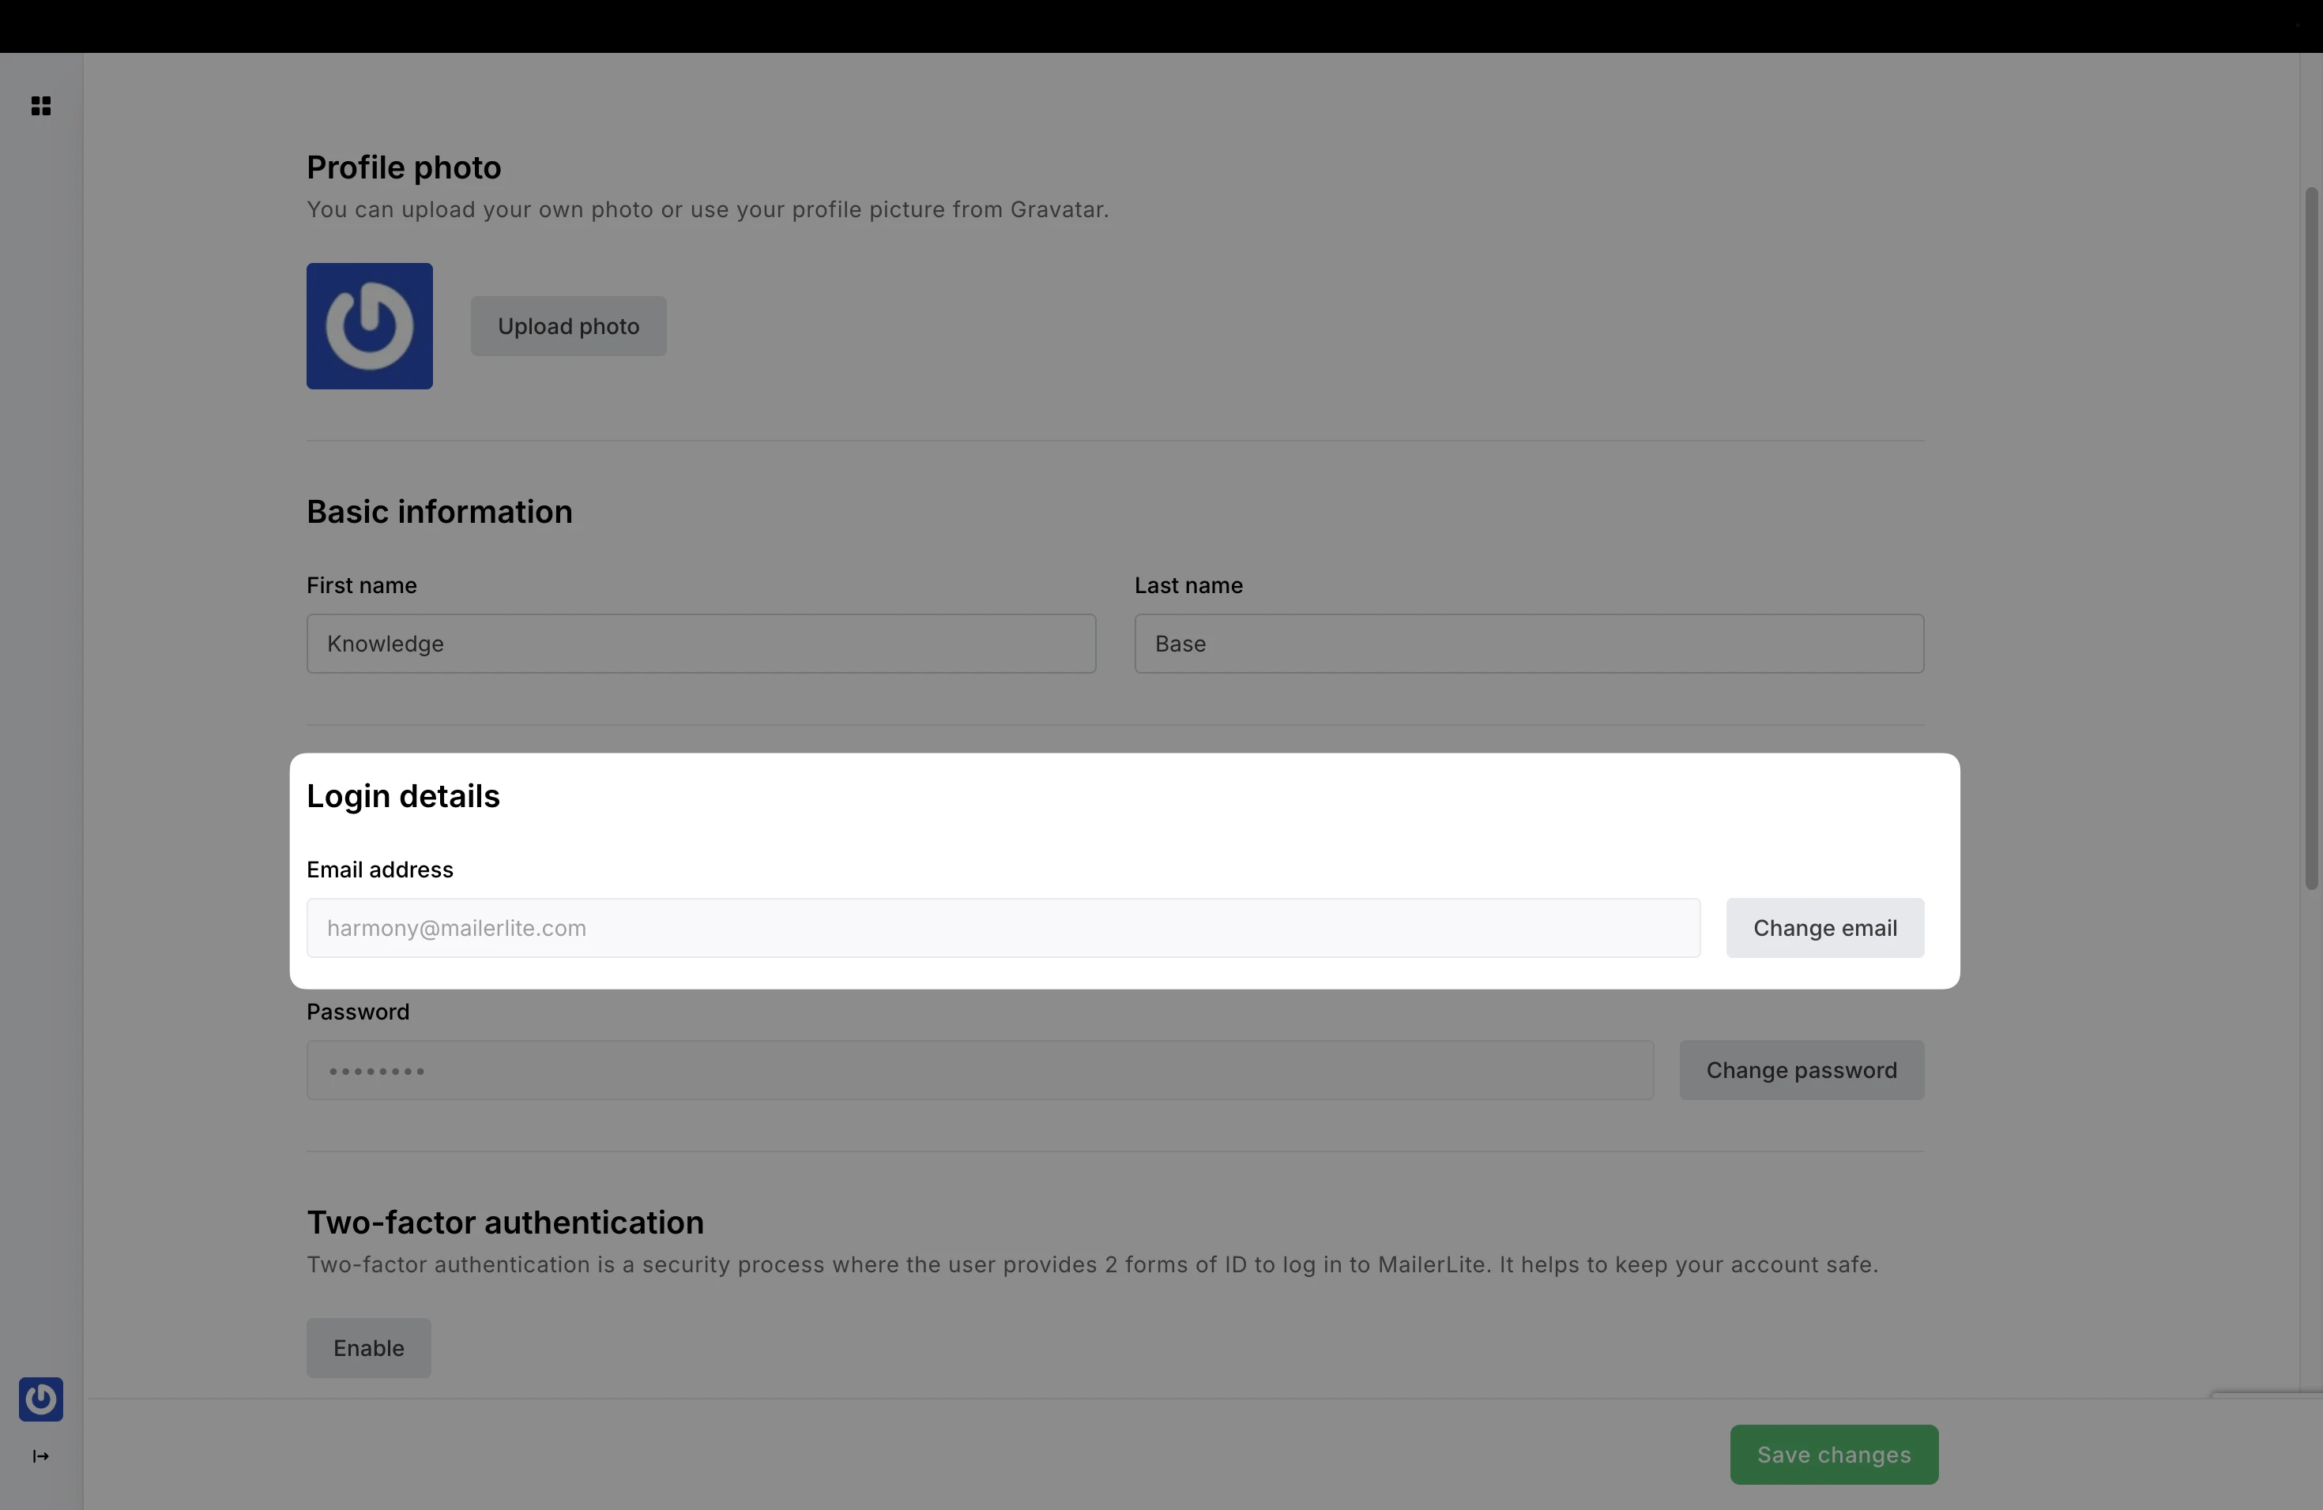Click the First name label

tap(361, 585)
